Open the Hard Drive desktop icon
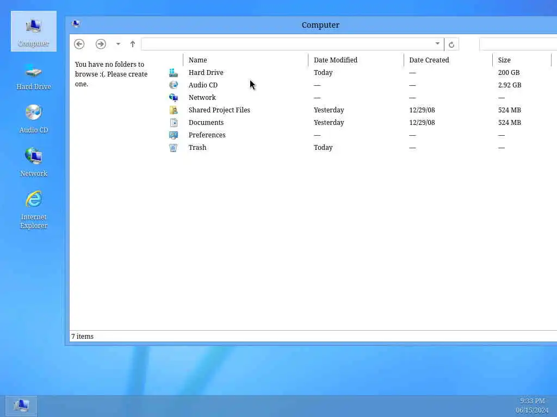The height and width of the screenshot is (417, 557). 33,76
